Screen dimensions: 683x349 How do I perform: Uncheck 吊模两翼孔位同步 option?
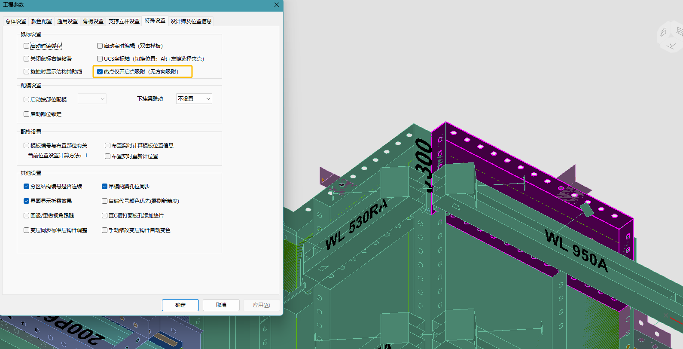tap(104, 186)
